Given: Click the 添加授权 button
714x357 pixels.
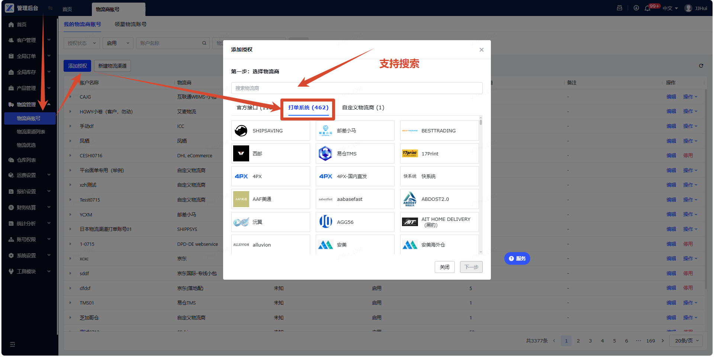Looking at the screenshot, I should pyautogui.click(x=77, y=66).
